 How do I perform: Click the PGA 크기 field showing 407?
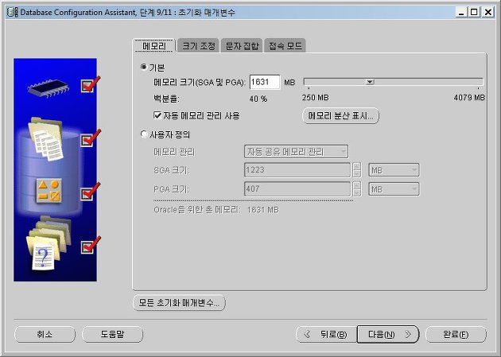tap(297, 188)
